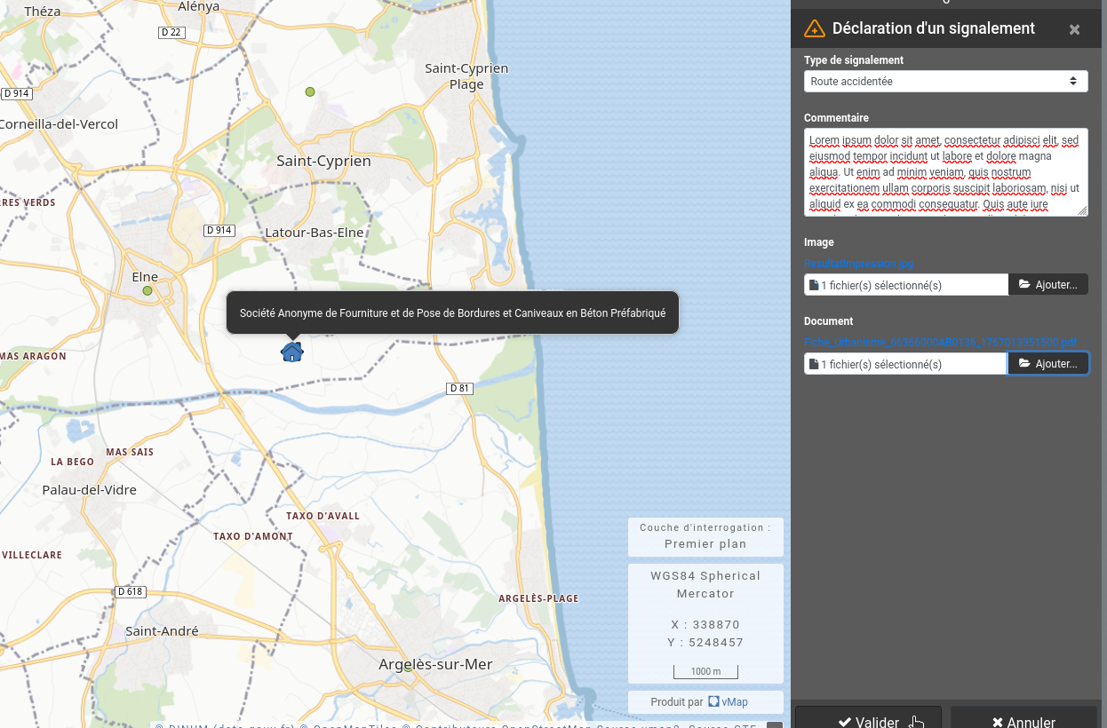Open the Type de signalement dropdown
The width and height of the screenshot is (1107, 728).
point(945,81)
